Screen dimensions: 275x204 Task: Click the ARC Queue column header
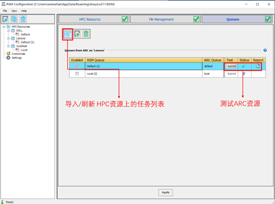click(x=213, y=60)
